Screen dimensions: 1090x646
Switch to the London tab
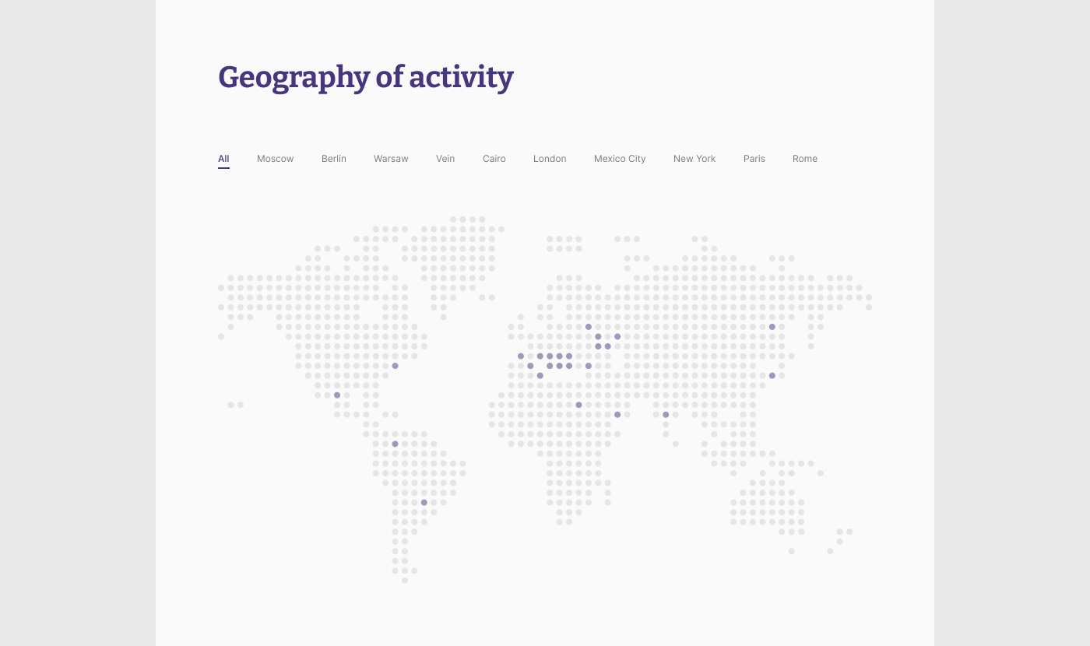(x=550, y=159)
